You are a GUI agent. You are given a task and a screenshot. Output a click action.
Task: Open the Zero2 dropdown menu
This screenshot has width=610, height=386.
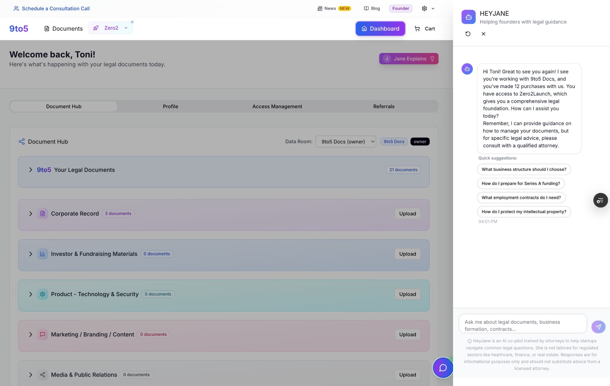[x=111, y=28]
